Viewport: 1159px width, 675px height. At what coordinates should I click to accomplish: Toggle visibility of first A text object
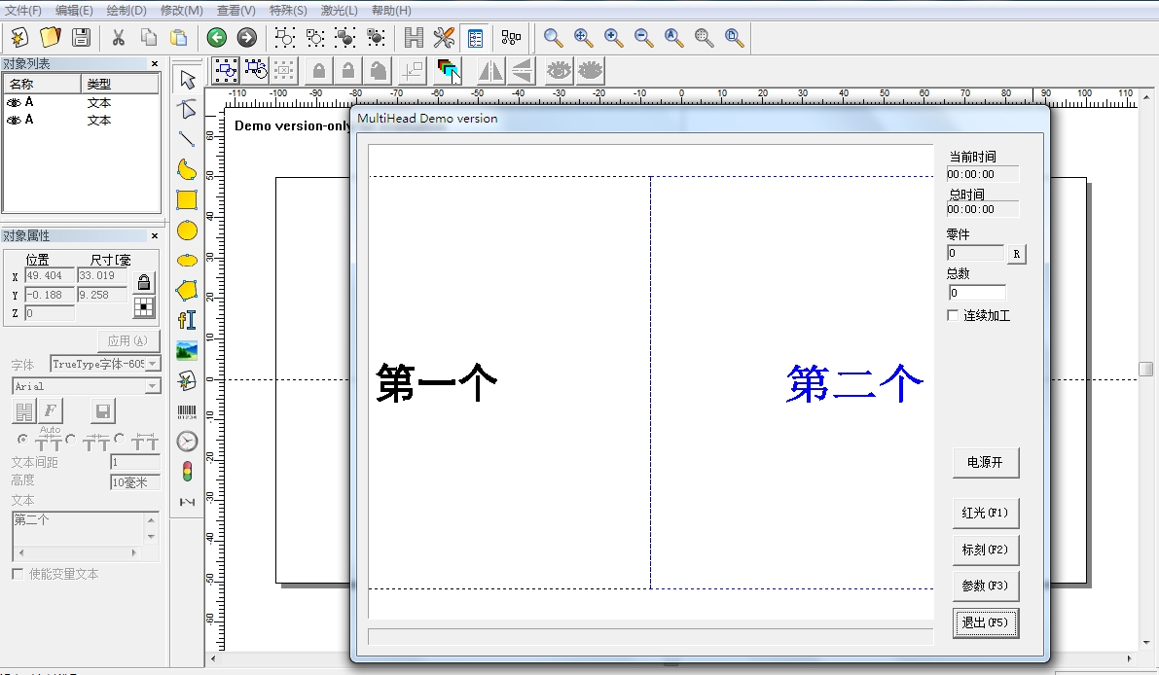14,103
